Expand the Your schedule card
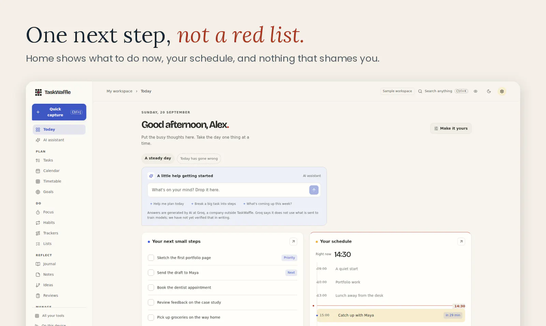This screenshot has width=546, height=326. click(461, 242)
